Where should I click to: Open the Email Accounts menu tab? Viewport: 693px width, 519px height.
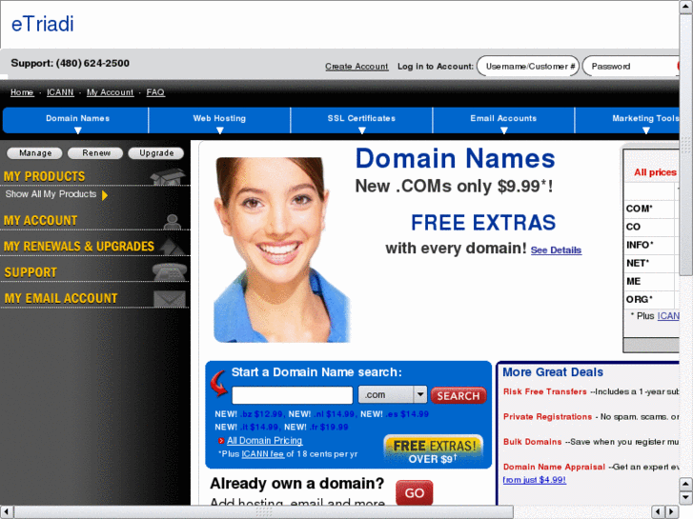[x=503, y=120]
